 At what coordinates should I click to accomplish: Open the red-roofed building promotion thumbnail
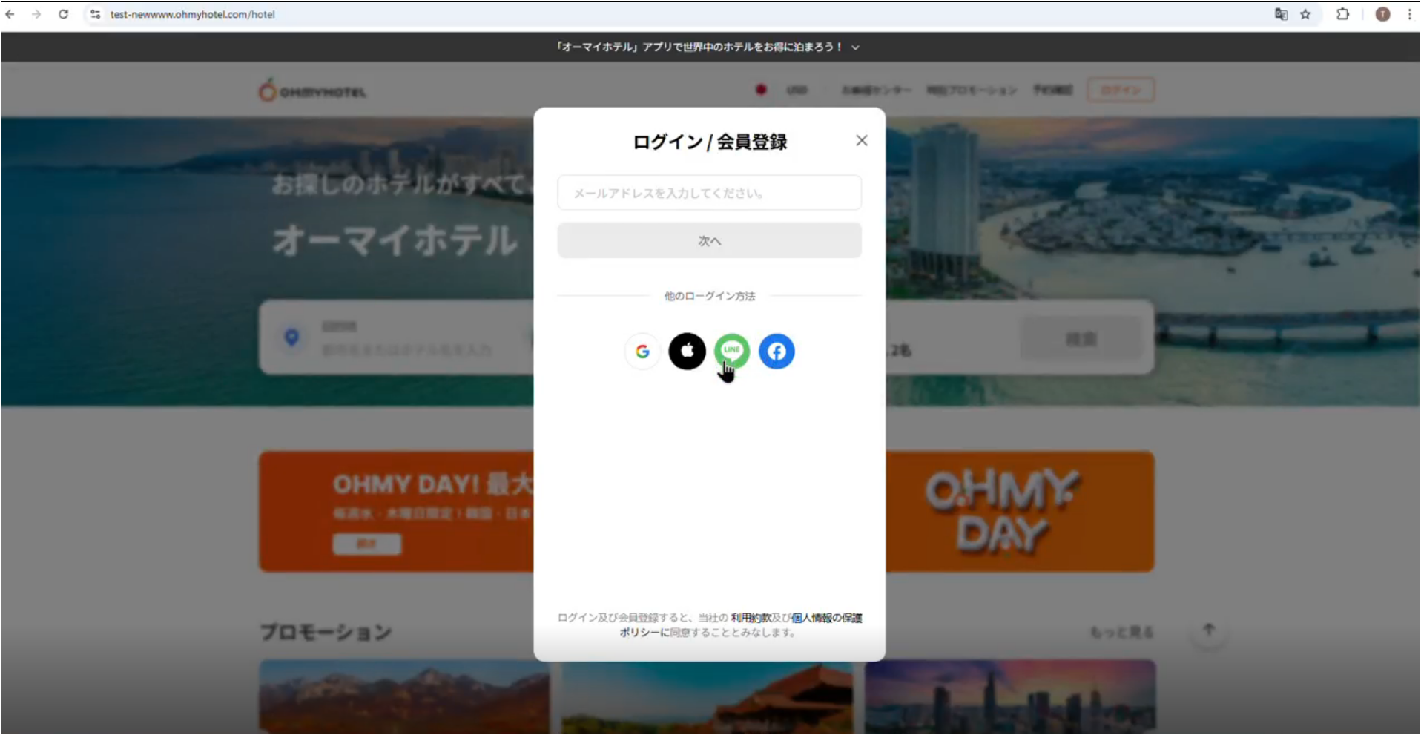708,697
